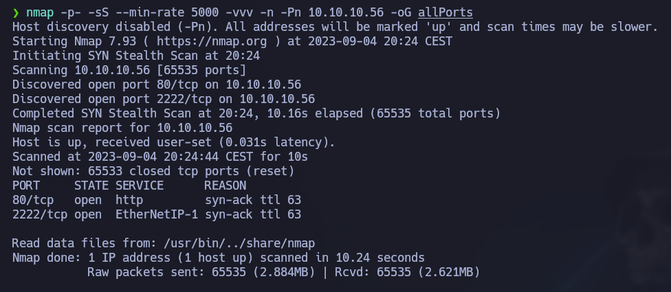
Task: Click the /usr/bin/../share/nmap path
Action: (239, 243)
